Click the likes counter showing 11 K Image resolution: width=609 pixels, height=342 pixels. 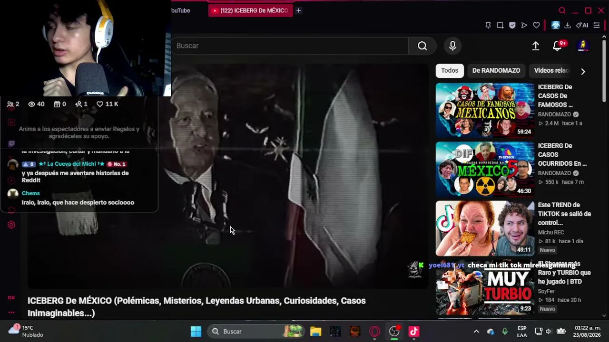[x=107, y=104]
